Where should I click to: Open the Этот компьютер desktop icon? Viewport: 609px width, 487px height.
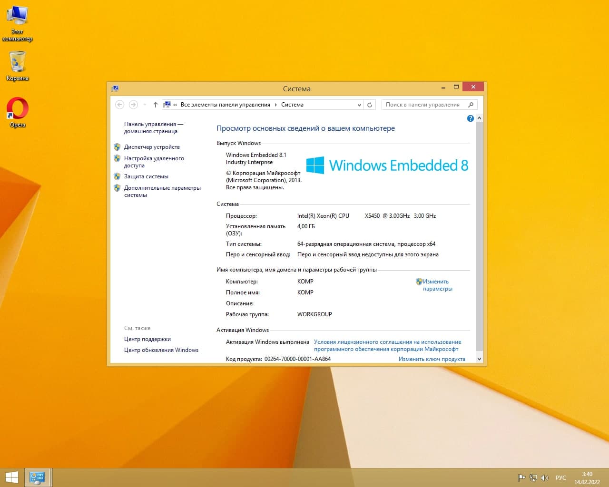coord(18,24)
